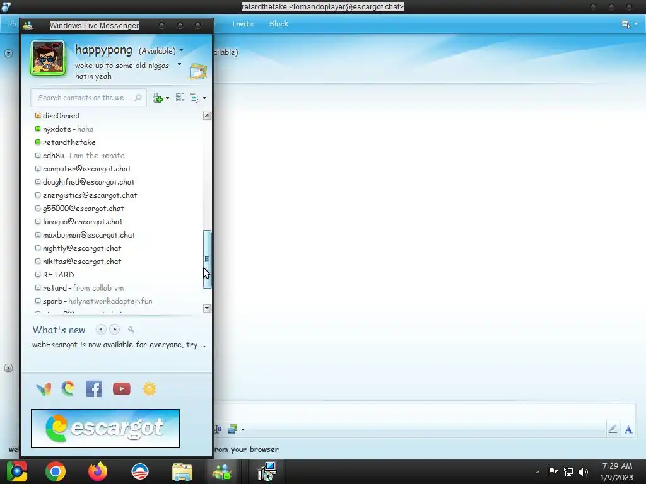
Task: Select contact nyxdote
Action: click(64, 129)
